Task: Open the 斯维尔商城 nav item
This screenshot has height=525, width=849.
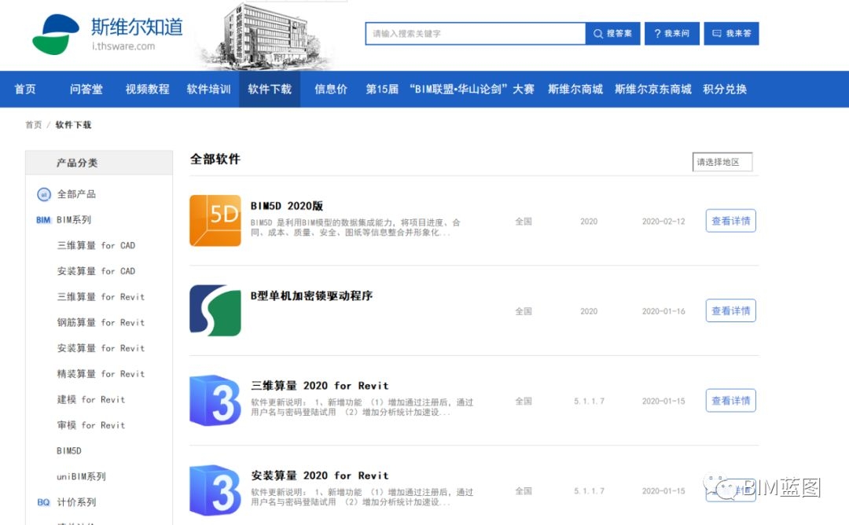Action: [x=575, y=90]
